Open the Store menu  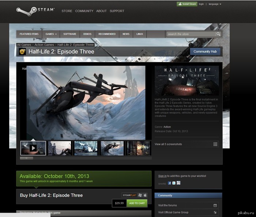pos(67,11)
